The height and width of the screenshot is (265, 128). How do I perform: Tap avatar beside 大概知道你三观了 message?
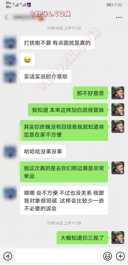click(118, 237)
